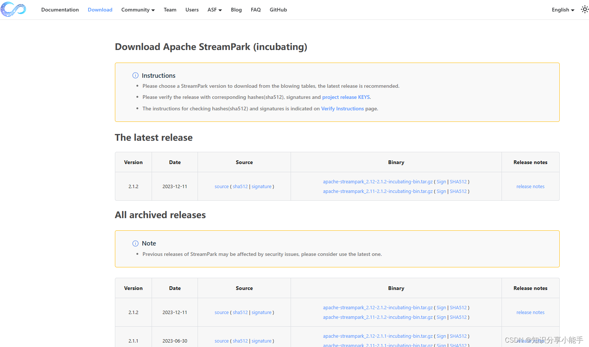
Task: Expand the Community dropdown menu
Action: (138, 10)
